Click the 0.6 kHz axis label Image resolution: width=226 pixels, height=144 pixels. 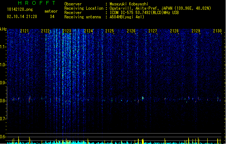3,137
